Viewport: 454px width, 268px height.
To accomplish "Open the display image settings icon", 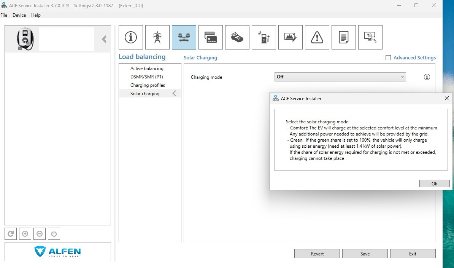I will 290,37.
